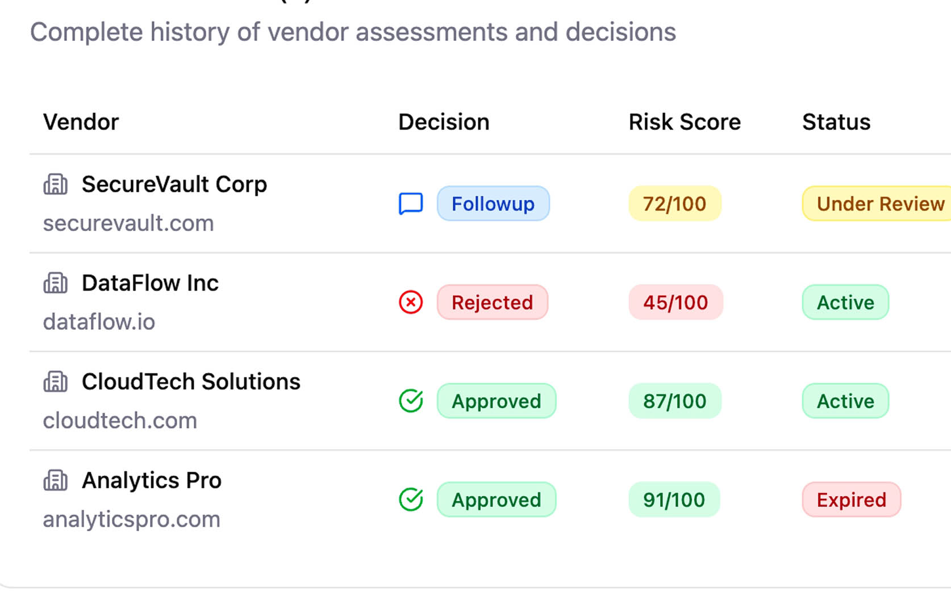This screenshot has width=951, height=596.
Task: Click the Rejected badge for DataFlow Inc
Action: click(492, 303)
